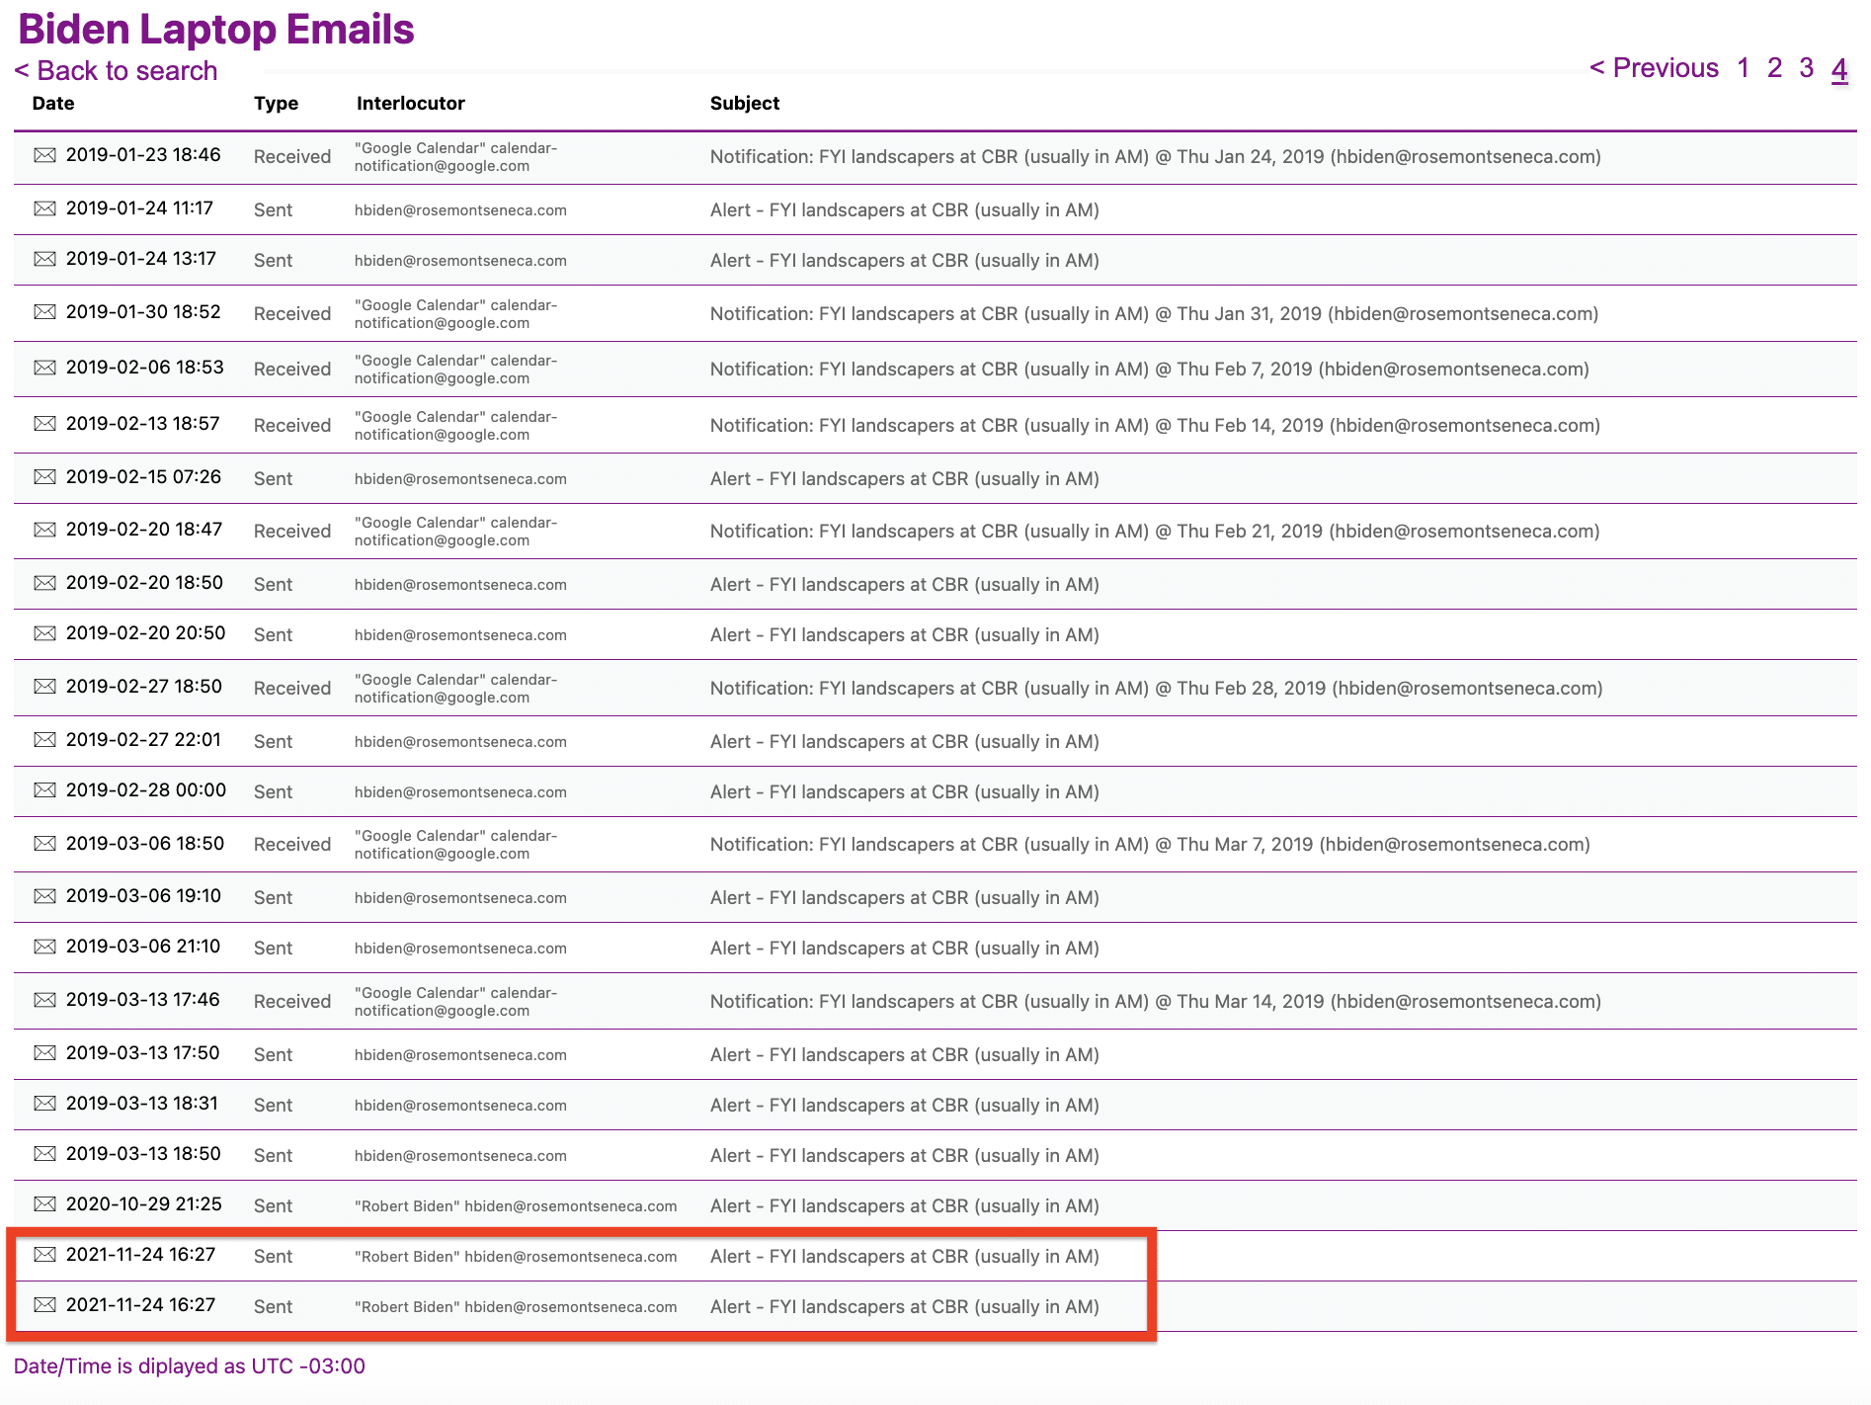Click envelope icon next to 2019-03-06 21:10

tap(44, 947)
